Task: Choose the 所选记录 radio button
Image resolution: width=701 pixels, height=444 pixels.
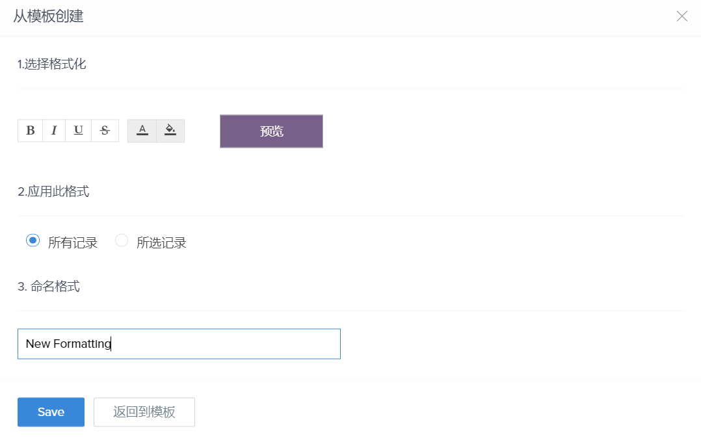Action: (122, 241)
